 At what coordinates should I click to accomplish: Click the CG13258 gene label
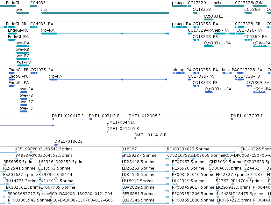tap(202, 10)
